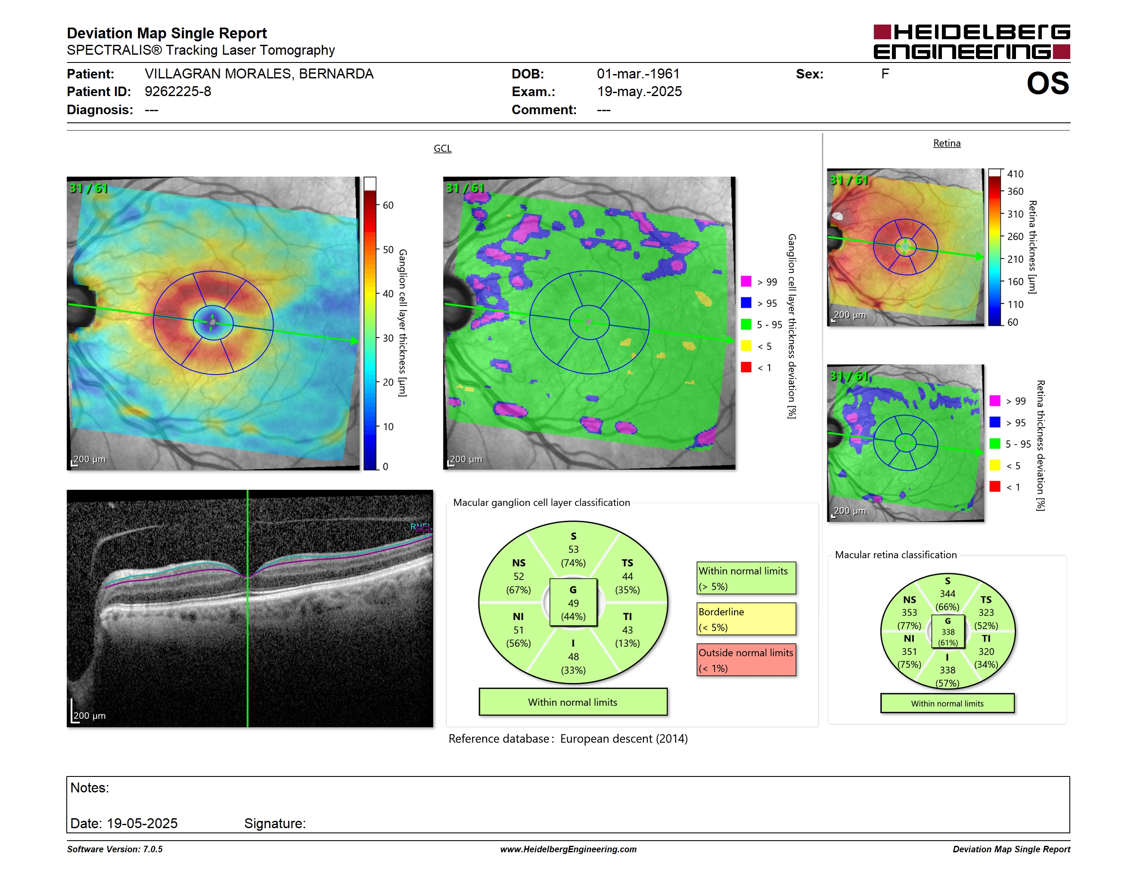1137x879 pixels.
Task: Click green 5 - 95 swatch in Retina legend
Action: [x=995, y=444]
